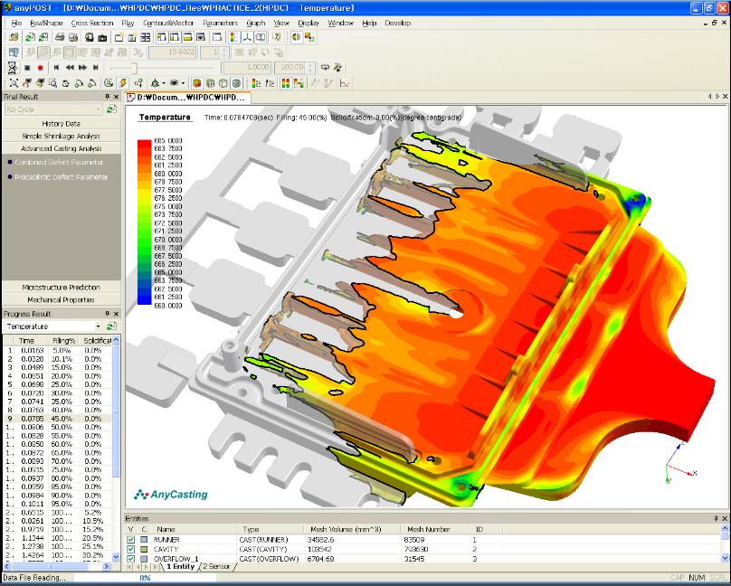Select Probabilistic Defect Parameter option
The width and height of the screenshot is (731, 586).
click(62, 177)
